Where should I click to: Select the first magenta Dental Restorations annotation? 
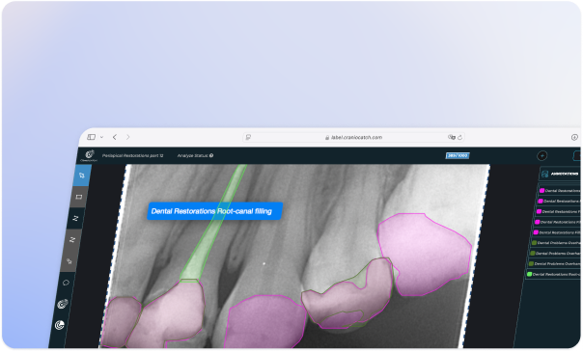(x=559, y=191)
